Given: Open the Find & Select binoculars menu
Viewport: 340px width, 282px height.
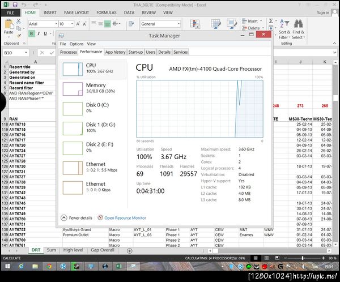Looking at the screenshot, I should (x=299, y=29).
